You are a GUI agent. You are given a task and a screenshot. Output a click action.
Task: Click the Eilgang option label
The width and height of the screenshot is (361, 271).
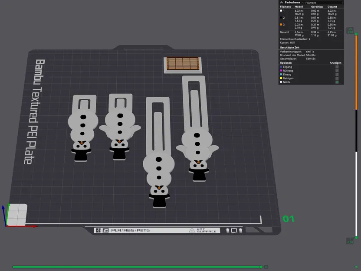click(287, 67)
